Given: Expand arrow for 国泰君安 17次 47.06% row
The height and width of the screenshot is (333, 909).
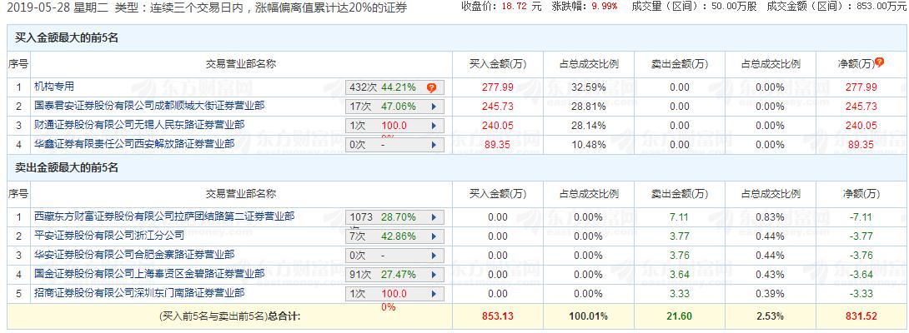Looking at the screenshot, I should [432, 107].
